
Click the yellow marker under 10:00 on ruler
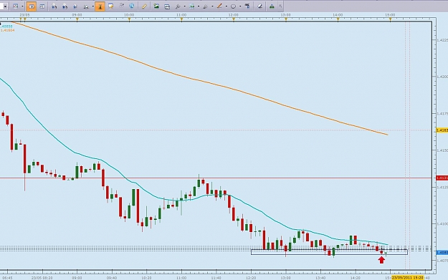click(129, 19)
